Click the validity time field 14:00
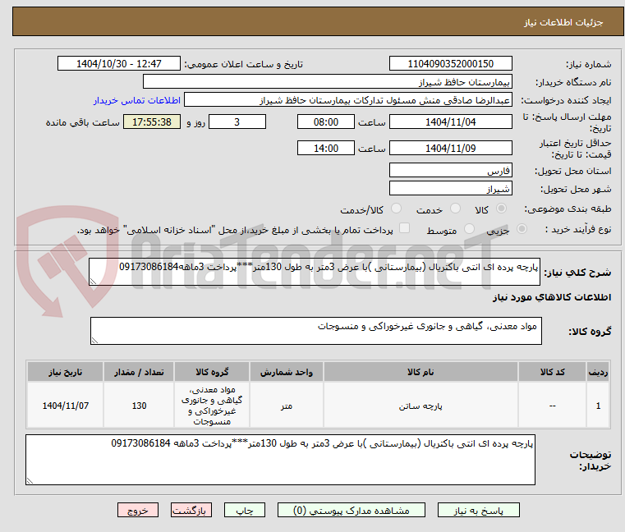 [x=326, y=149]
